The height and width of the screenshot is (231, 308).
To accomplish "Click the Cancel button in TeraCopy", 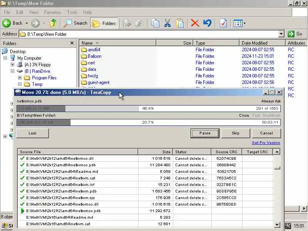I will tap(266, 133).
